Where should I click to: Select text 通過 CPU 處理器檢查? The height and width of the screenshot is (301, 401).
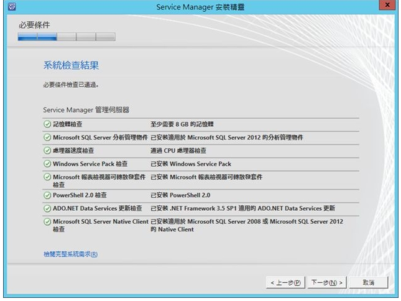[178, 150]
